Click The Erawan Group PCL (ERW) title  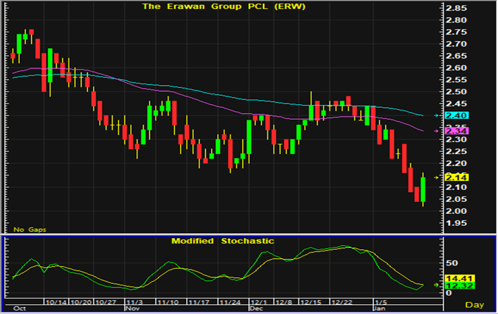(x=218, y=6)
